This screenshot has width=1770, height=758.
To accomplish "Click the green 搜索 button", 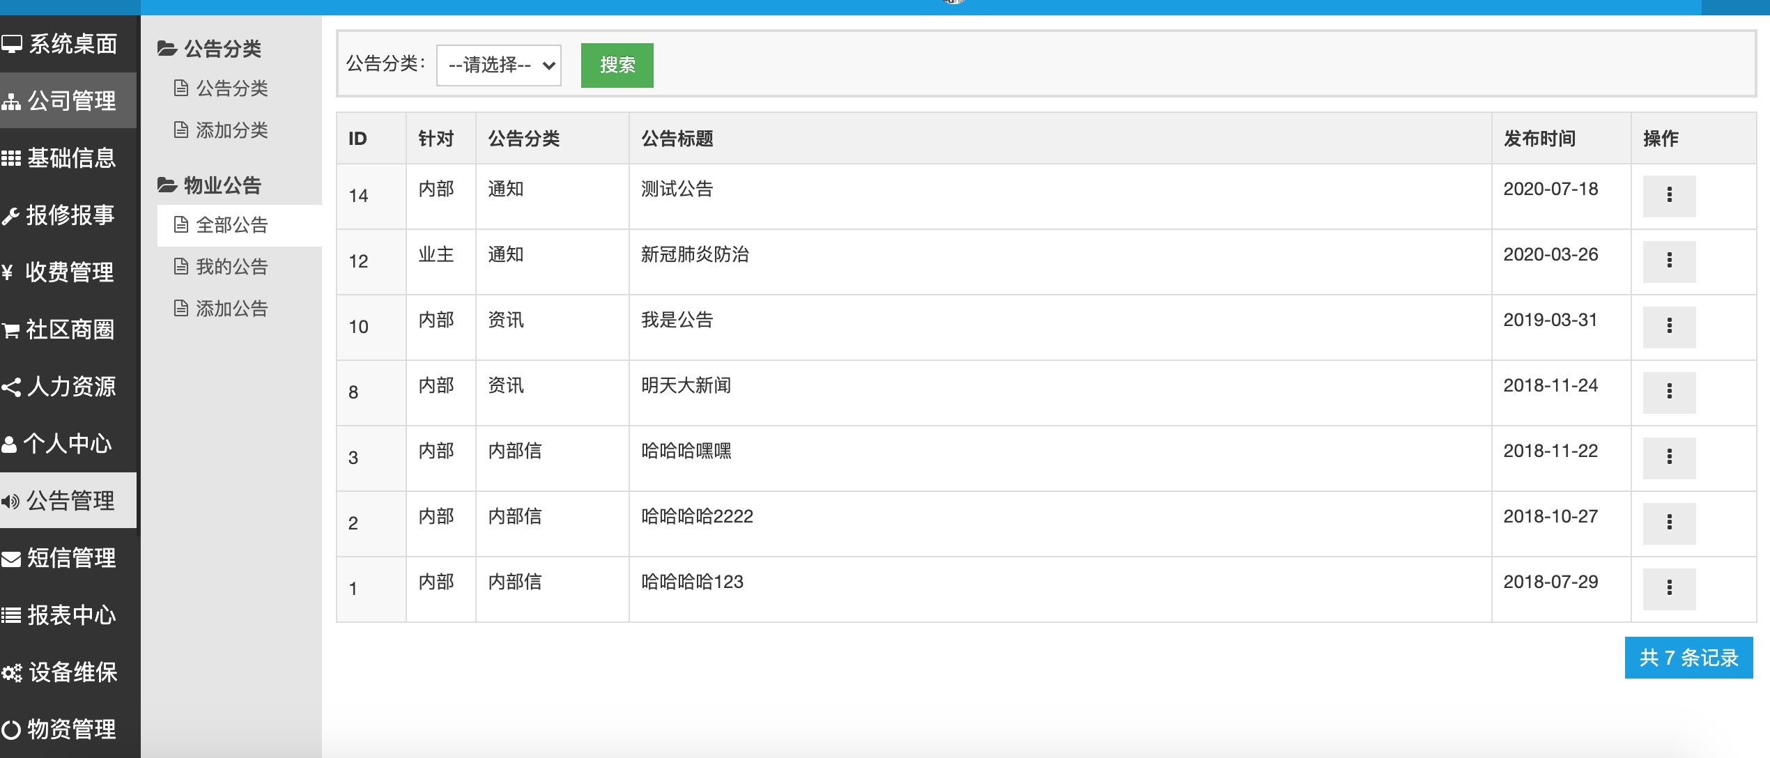I will [x=617, y=65].
